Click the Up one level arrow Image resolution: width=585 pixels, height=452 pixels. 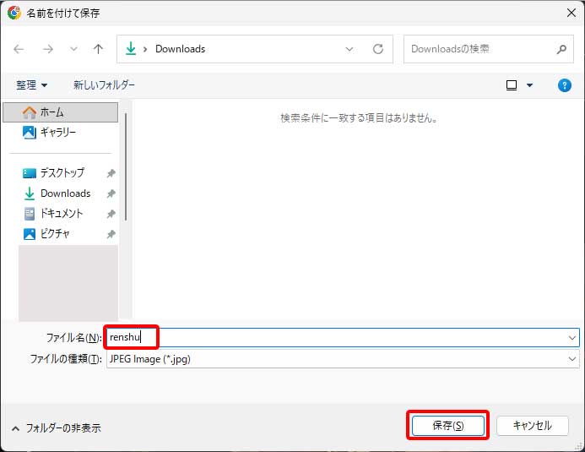point(98,49)
